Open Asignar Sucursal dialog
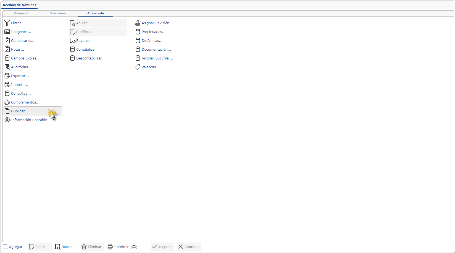 click(x=157, y=58)
